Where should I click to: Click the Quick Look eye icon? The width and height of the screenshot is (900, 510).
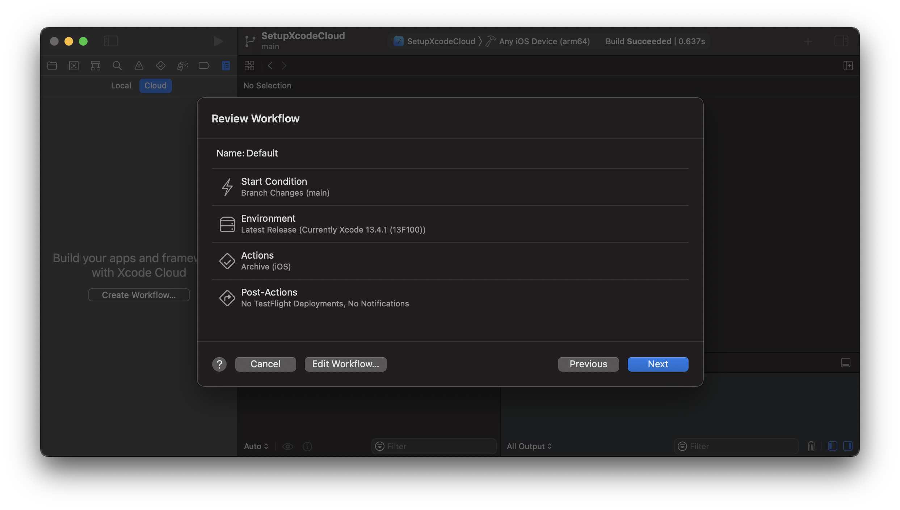tap(288, 446)
